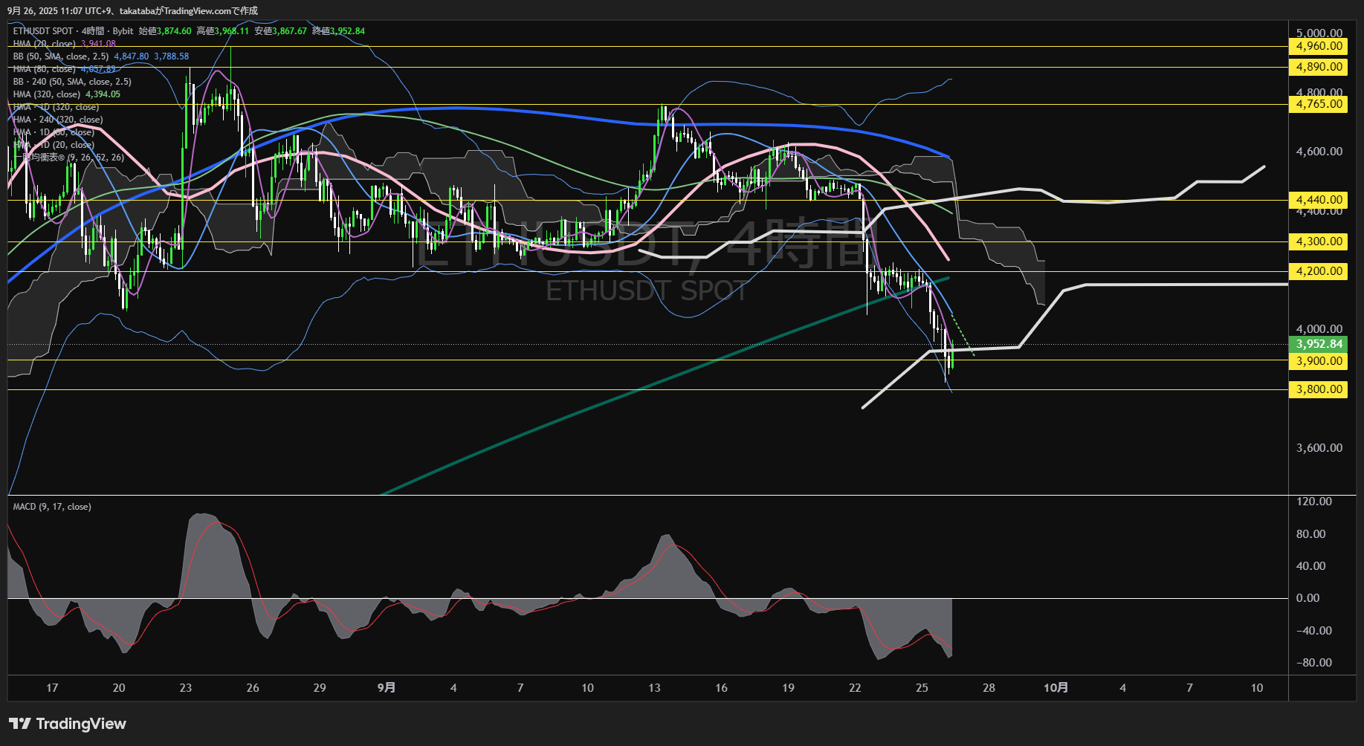This screenshot has height=746, width=1364.
Task: Click the 9月 month label on time axis
Action: [387, 688]
